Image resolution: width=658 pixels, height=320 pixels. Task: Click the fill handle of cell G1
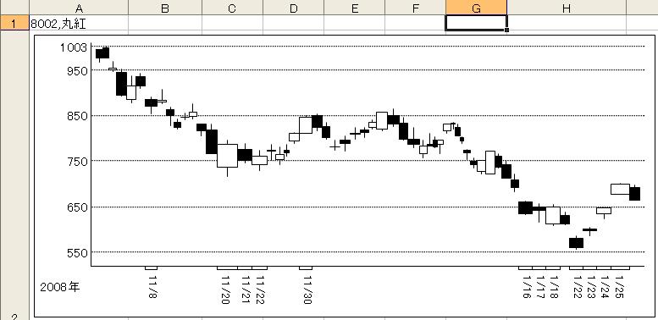click(507, 30)
